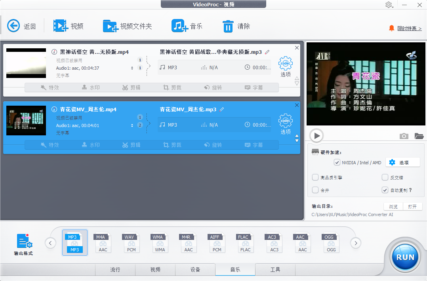
Task: Switch to the 设备 tab
Action: tap(195, 270)
